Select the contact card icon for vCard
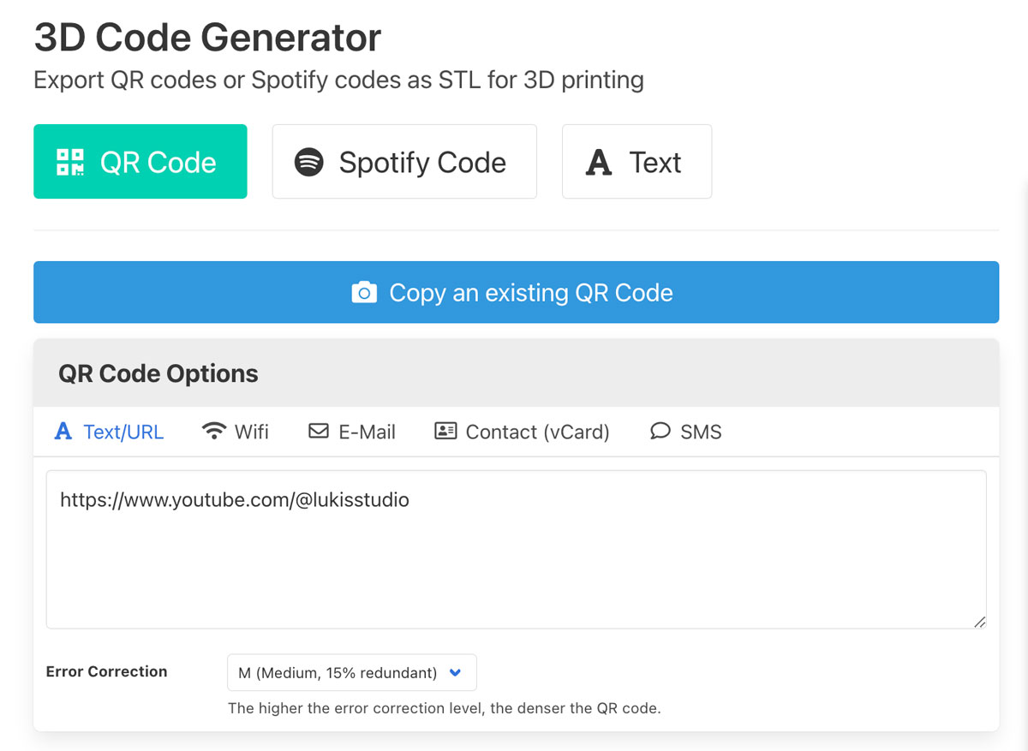Image resolution: width=1028 pixels, height=751 pixels. (444, 432)
